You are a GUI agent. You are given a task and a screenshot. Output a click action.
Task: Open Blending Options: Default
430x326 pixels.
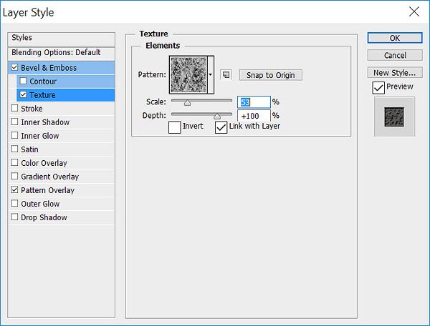click(x=62, y=54)
